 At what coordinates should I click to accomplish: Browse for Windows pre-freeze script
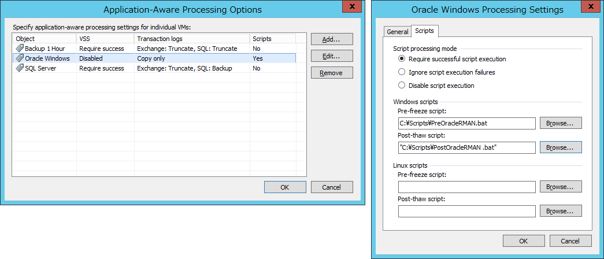(x=561, y=123)
